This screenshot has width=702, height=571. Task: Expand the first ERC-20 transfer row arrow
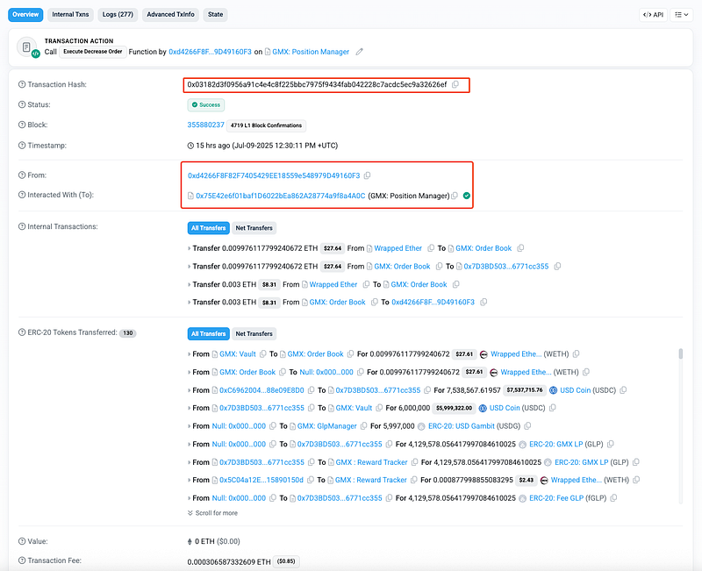pos(190,354)
